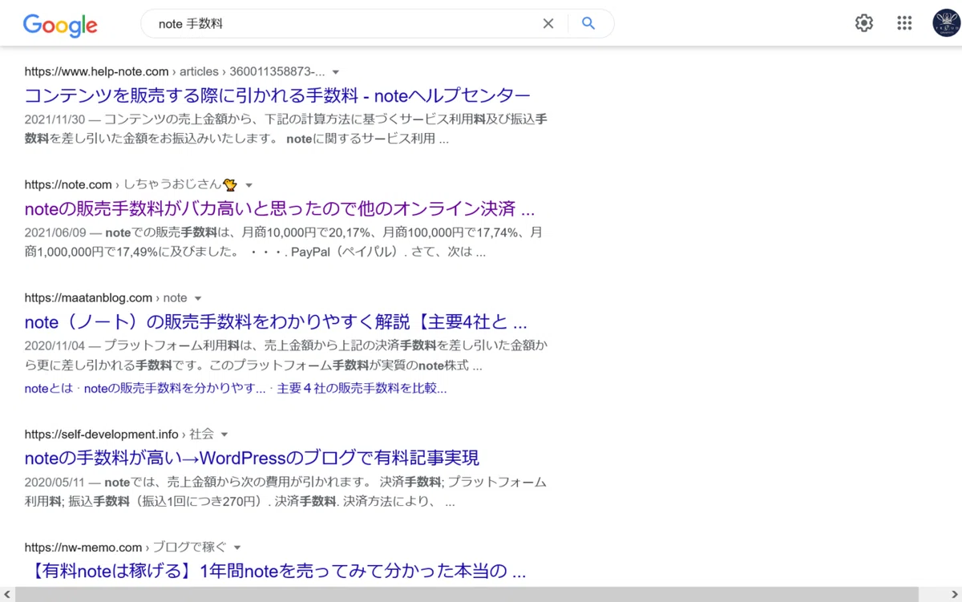Clear the search query with X icon

pyautogui.click(x=548, y=24)
